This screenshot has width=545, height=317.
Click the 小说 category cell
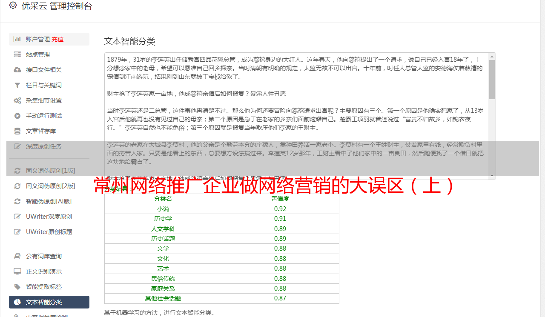click(x=163, y=209)
